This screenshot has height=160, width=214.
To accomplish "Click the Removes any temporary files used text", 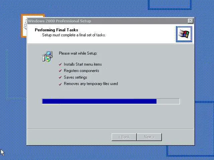I will [x=91, y=84].
